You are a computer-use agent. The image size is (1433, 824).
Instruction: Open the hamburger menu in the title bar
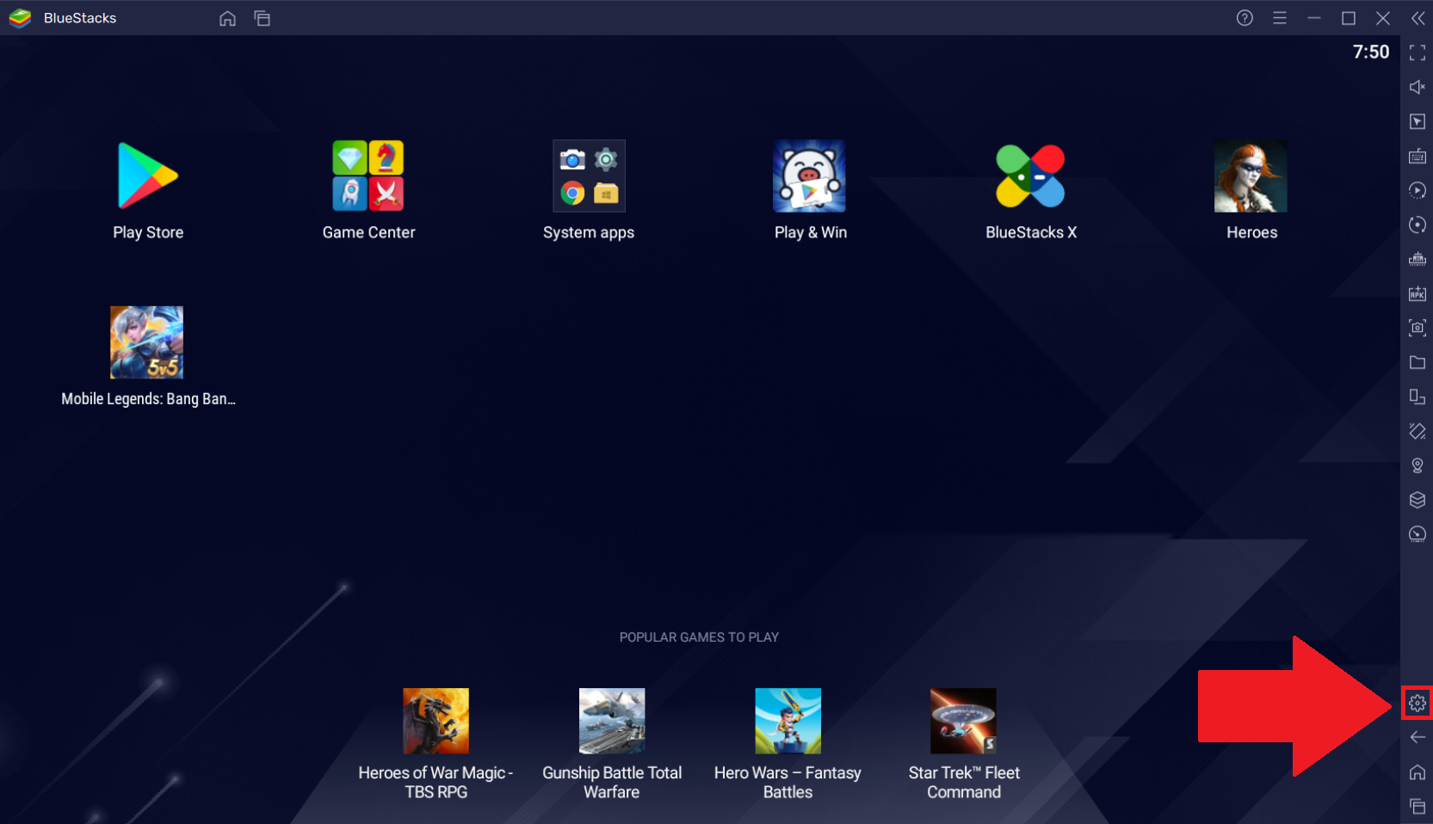click(x=1280, y=18)
